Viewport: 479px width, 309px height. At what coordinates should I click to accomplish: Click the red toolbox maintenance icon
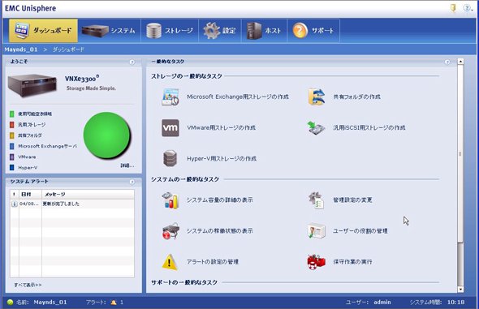[316, 262]
